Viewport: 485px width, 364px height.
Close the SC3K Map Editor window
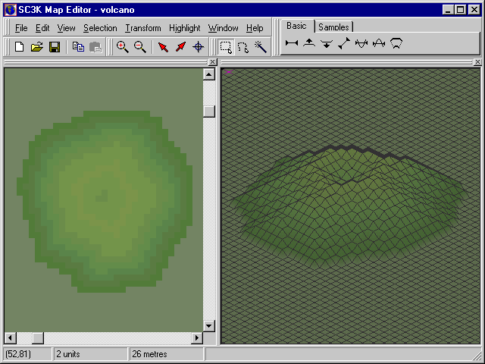474,10
